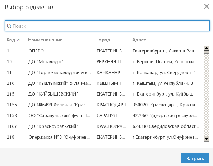Click the scrollbar down arrow
Screen dimensions: 213x166
pyautogui.click(x=206, y=139)
